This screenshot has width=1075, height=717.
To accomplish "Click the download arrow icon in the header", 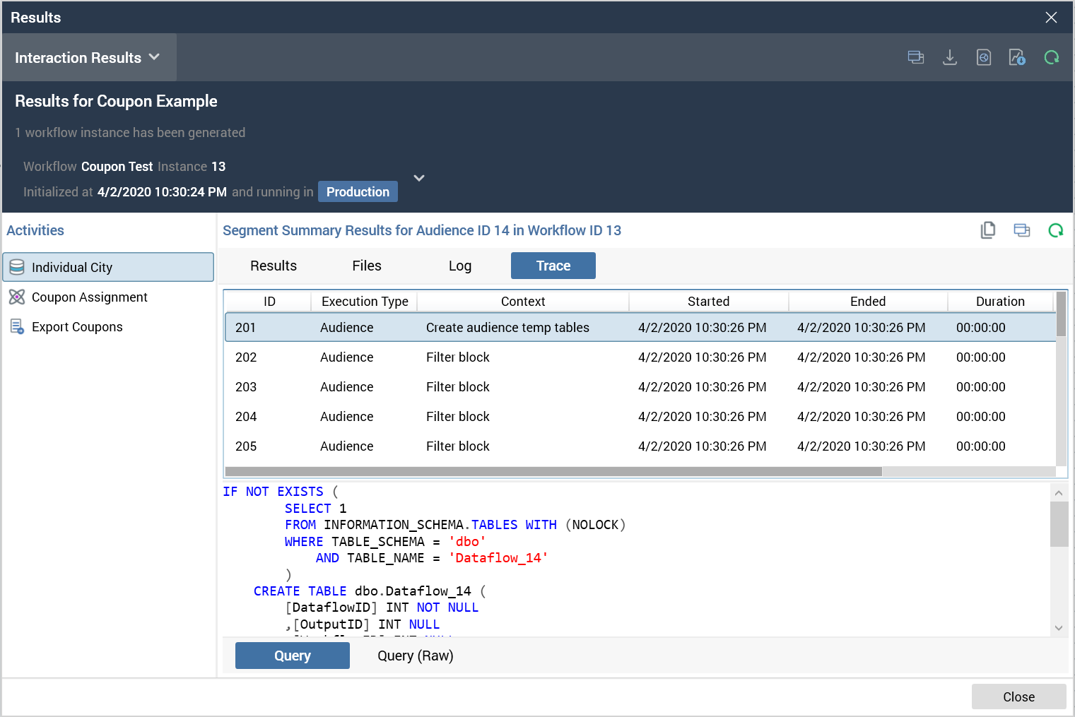I will pos(949,58).
